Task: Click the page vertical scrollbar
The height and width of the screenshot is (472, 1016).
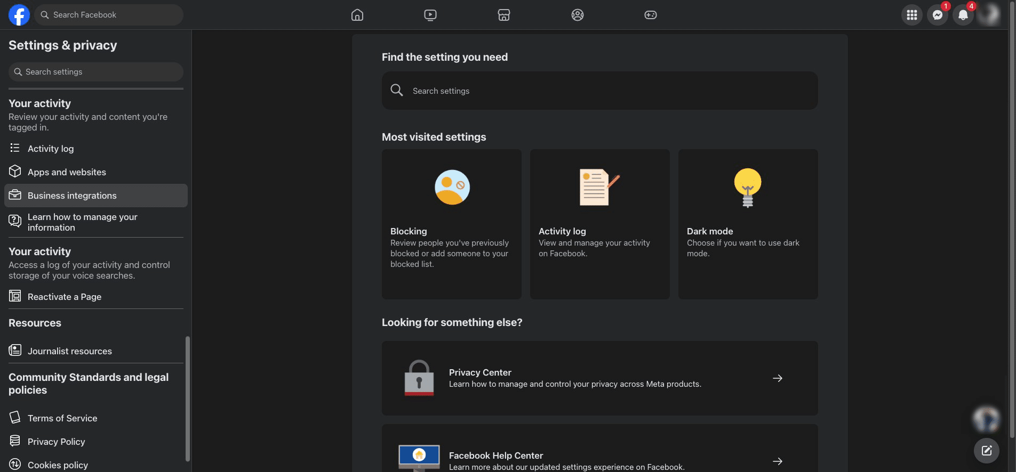Action: pos(1012,218)
